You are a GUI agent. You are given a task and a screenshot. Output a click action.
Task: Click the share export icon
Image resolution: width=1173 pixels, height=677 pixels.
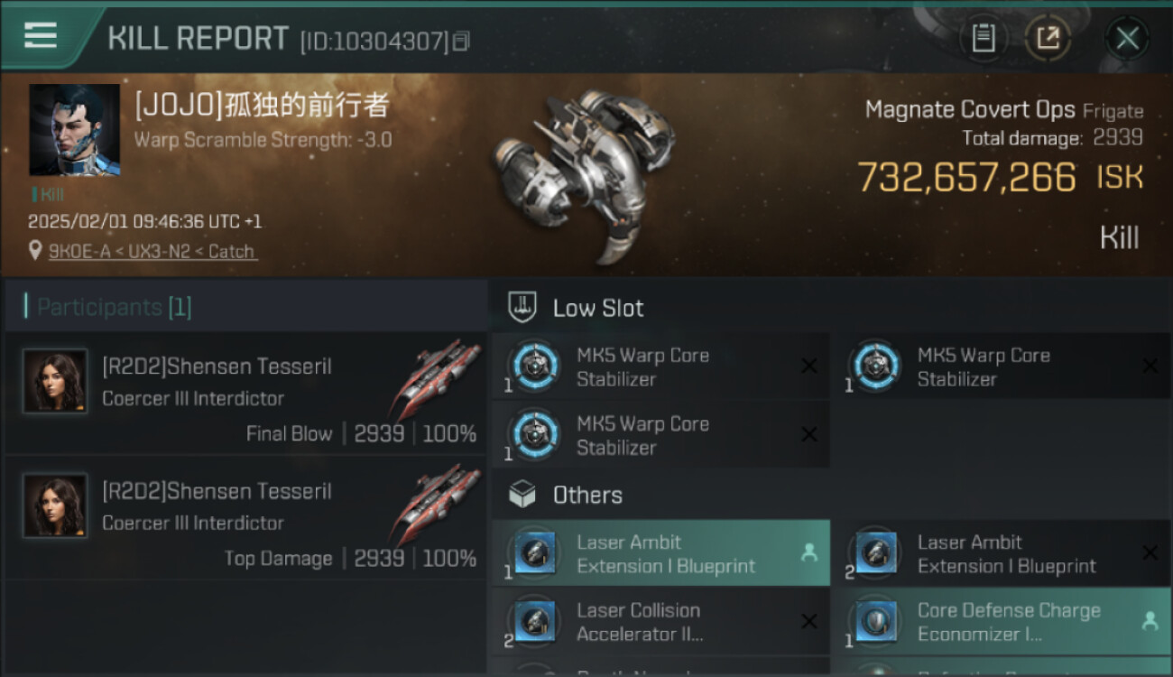pos(1048,38)
